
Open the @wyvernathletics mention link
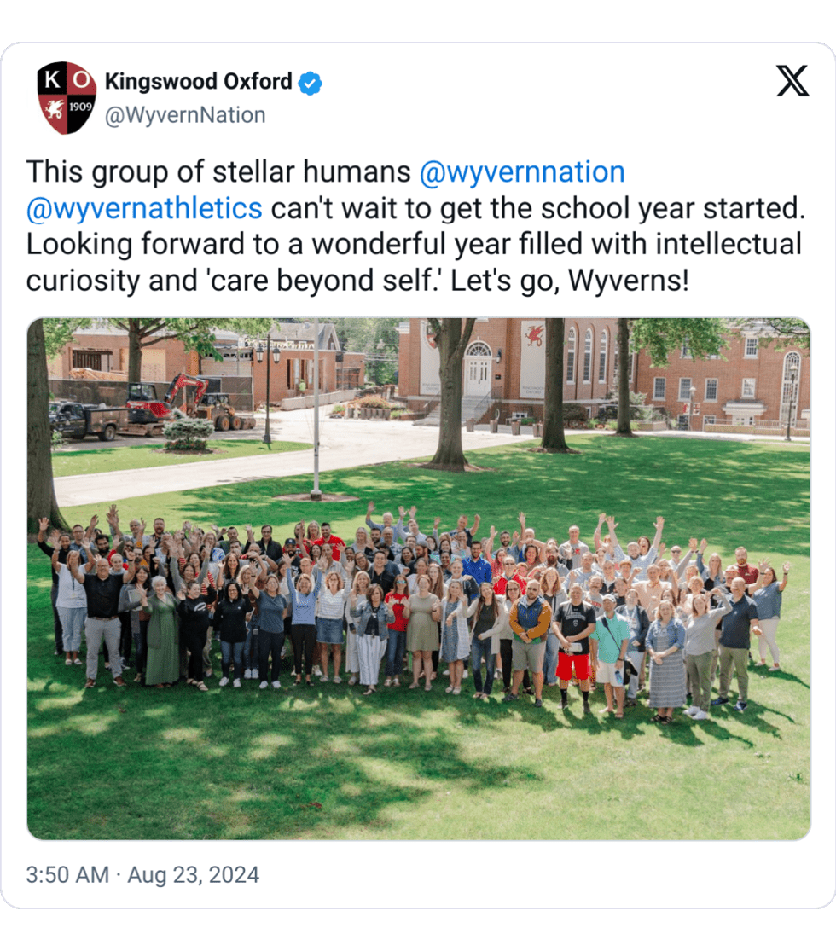(144, 208)
